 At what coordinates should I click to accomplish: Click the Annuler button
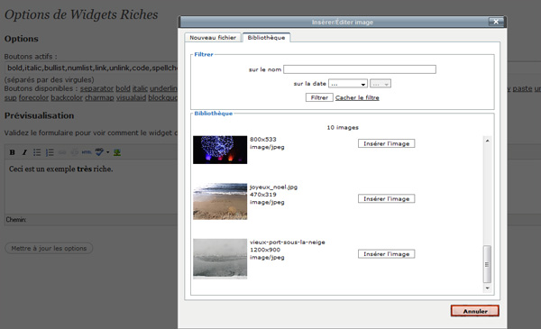pyautogui.click(x=475, y=311)
